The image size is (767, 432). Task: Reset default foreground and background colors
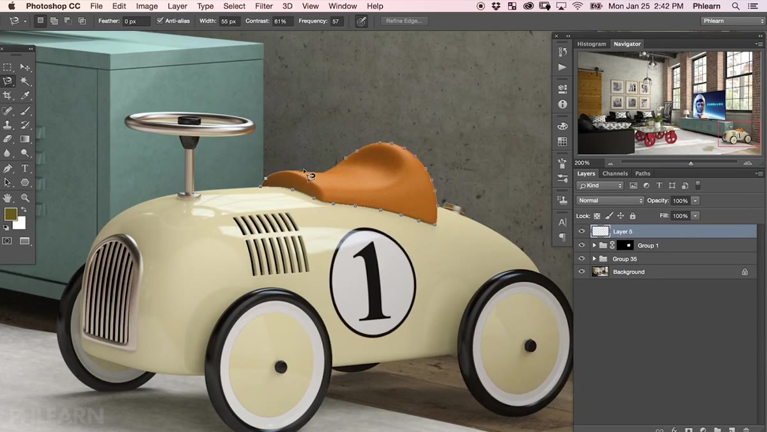click(6, 227)
